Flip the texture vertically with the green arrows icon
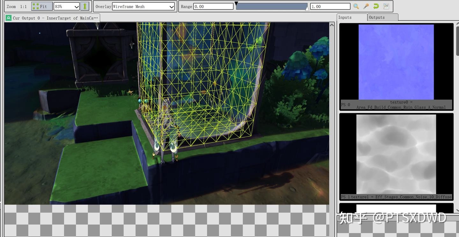The width and height of the screenshot is (459, 237). (85, 6)
